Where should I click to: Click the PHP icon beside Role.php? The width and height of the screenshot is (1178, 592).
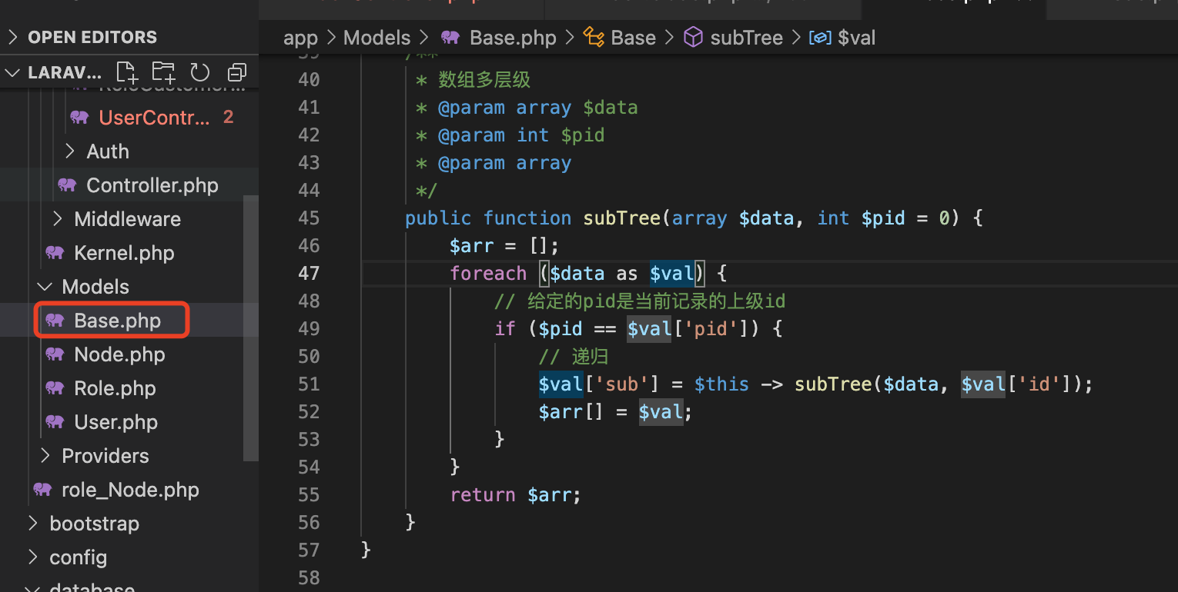(55, 388)
